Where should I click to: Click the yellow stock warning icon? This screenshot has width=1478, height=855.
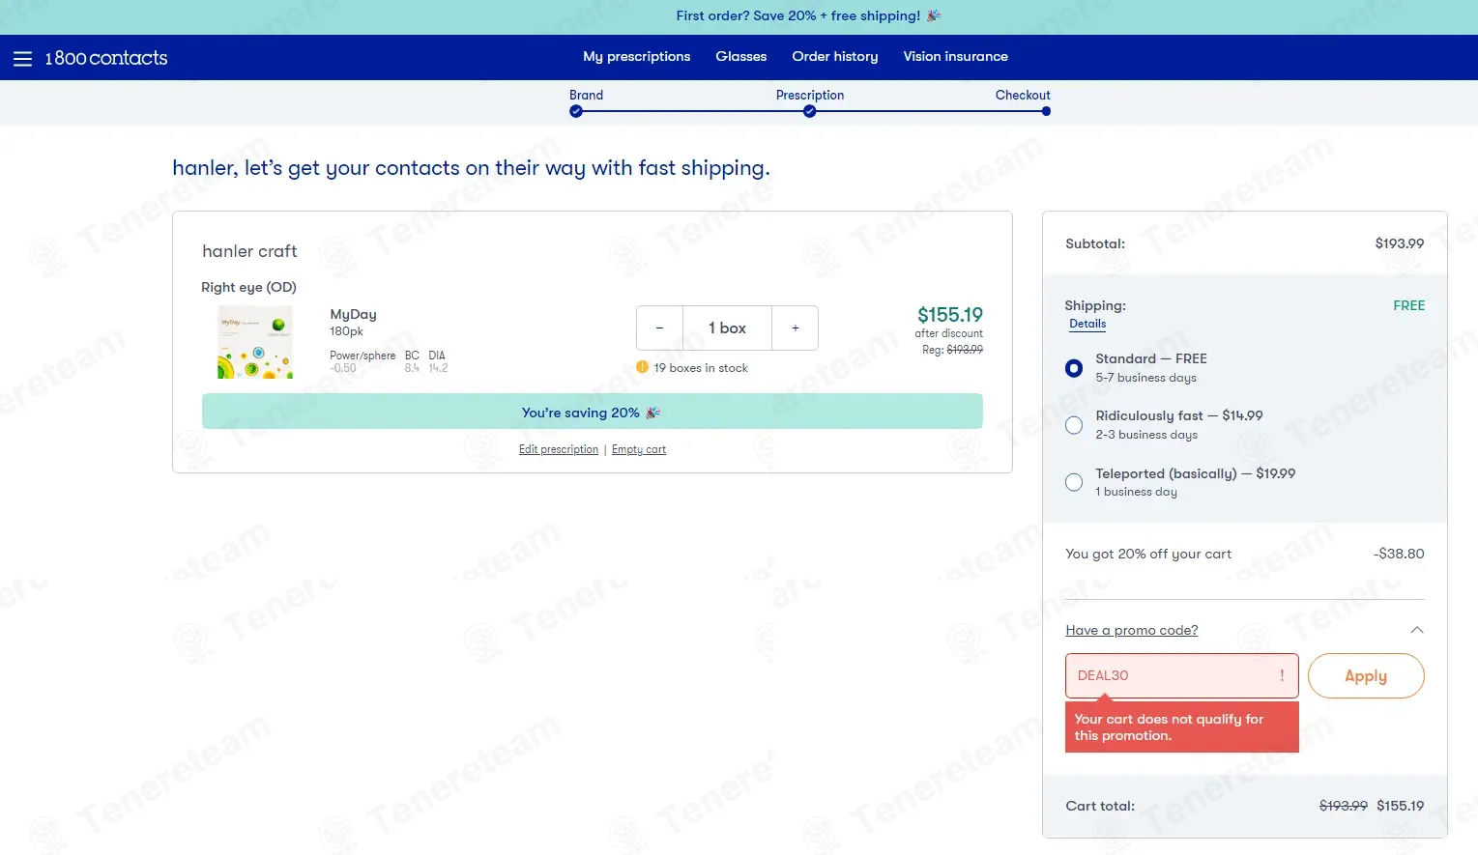coord(642,367)
